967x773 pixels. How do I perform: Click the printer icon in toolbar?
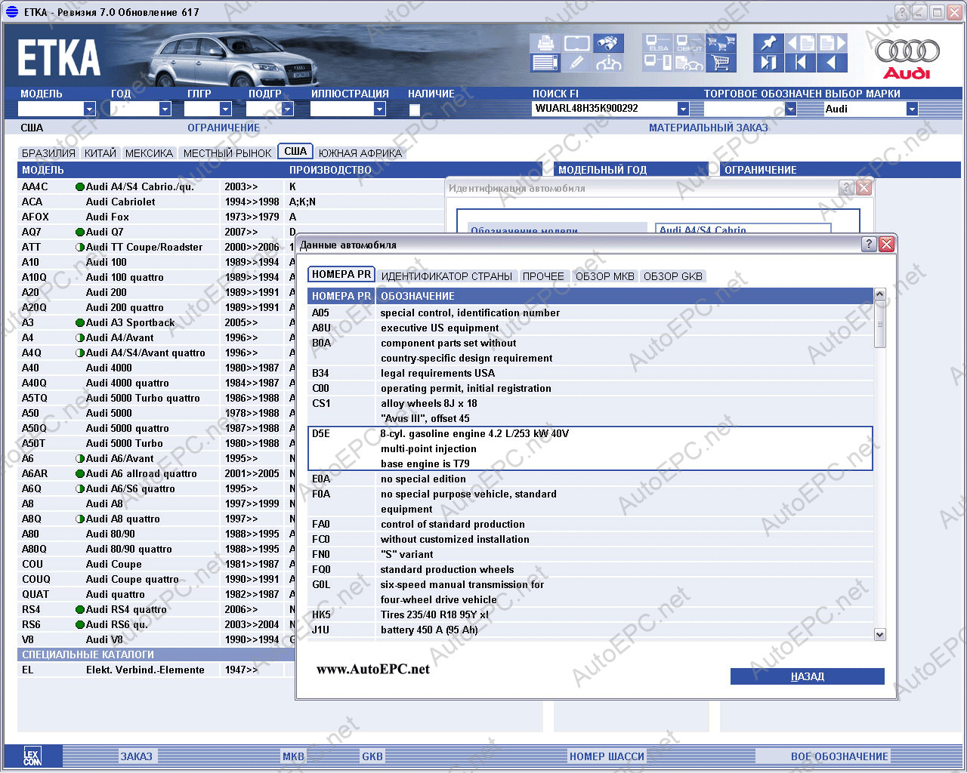click(545, 43)
